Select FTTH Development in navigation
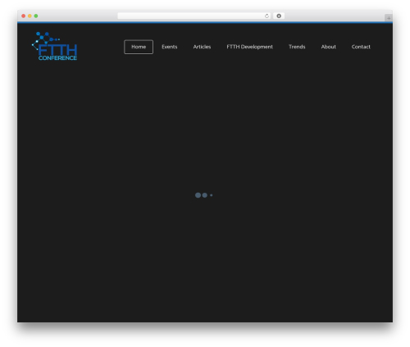Viewport: 410px width, 347px height. click(249, 47)
